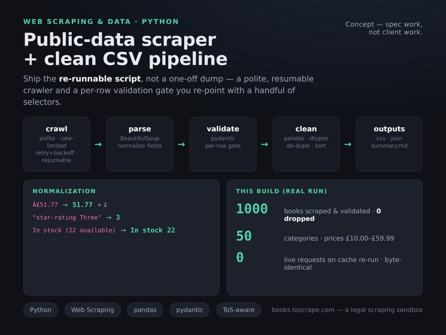Click 'live requests on cache re-run' text
This screenshot has width=446, height=335.
[331, 260]
